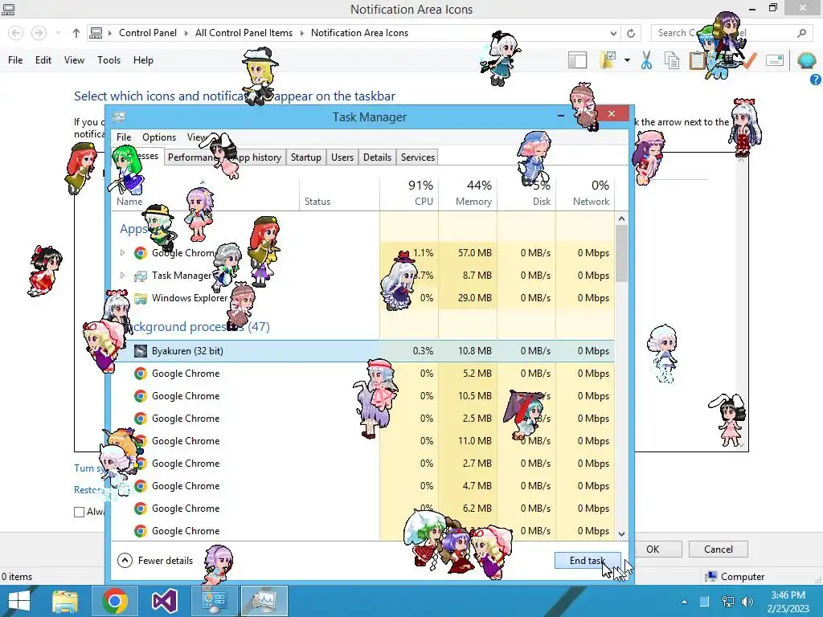
Task: Click the Back arrow in Control Panel
Action: pyautogui.click(x=16, y=33)
